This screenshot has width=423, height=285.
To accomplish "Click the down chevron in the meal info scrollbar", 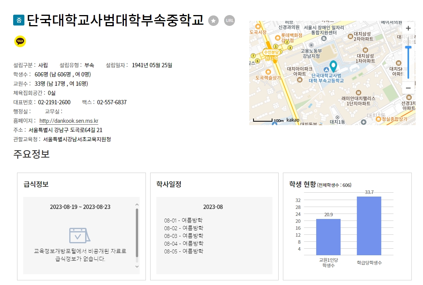I will (137, 267).
